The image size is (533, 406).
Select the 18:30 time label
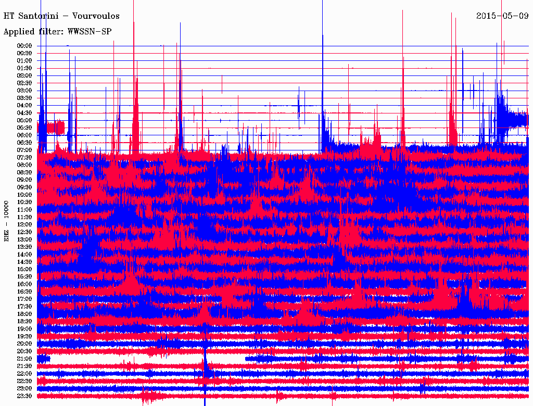[x=24, y=322]
